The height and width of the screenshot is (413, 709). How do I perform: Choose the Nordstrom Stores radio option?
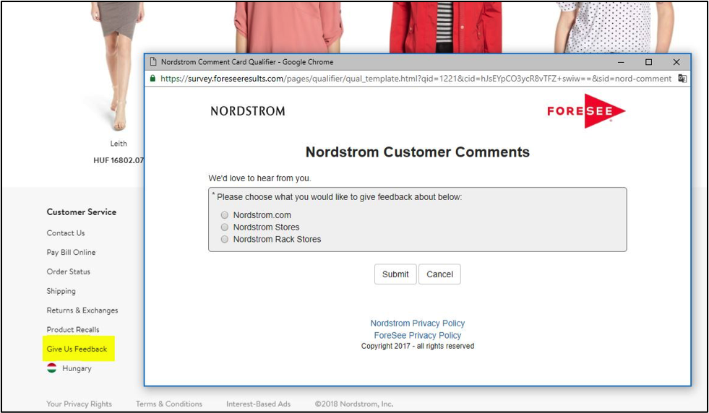(225, 227)
